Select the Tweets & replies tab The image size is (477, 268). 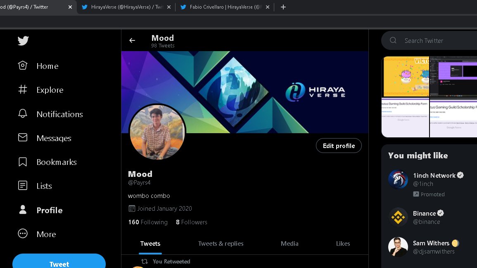point(221,244)
